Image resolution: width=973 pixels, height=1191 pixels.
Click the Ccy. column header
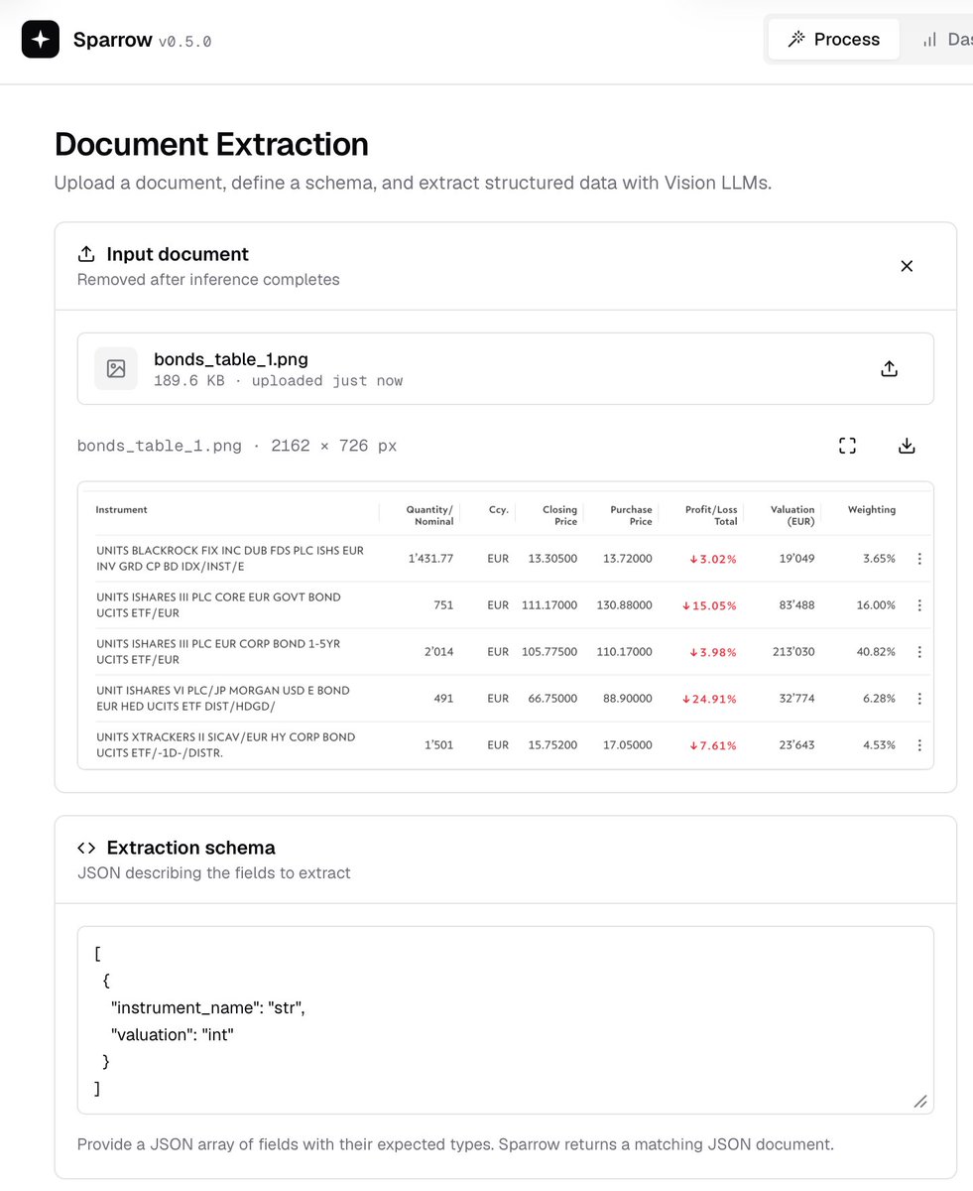[499, 509]
